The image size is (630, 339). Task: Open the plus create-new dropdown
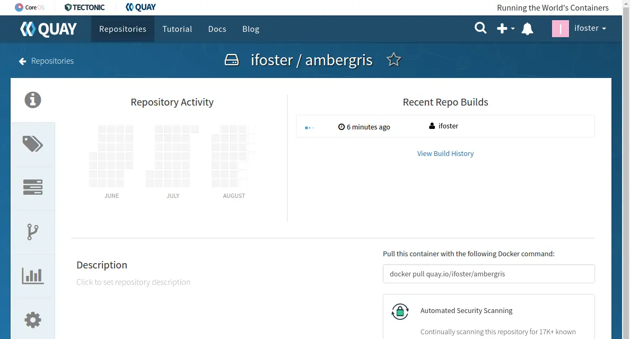click(x=505, y=29)
